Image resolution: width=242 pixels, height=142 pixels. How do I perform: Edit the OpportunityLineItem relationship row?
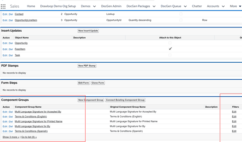click(x=5, y=20)
